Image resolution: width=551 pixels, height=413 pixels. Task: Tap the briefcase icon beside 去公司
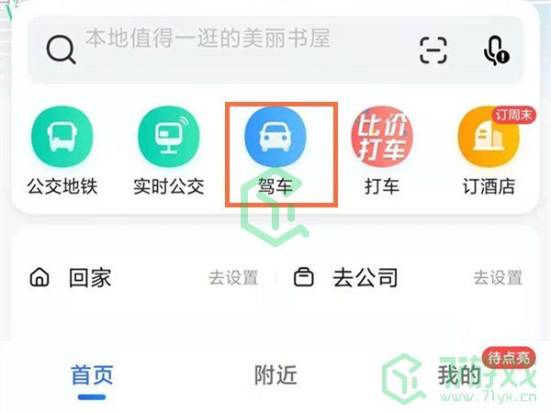[x=304, y=277]
